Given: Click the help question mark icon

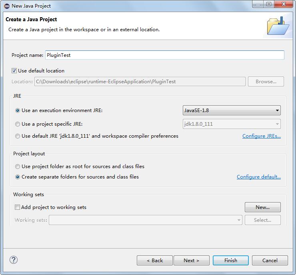Looking at the screenshot, I should click(14, 260).
